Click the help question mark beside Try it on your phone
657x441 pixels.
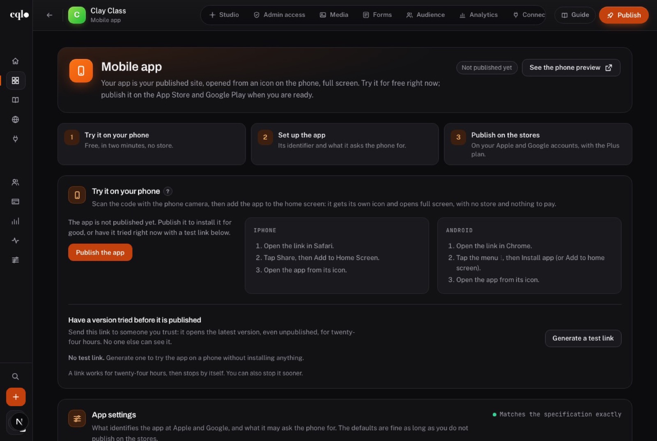(168, 191)
